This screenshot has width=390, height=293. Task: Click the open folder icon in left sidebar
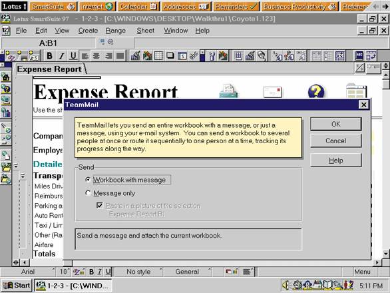[x=5, y=167]
